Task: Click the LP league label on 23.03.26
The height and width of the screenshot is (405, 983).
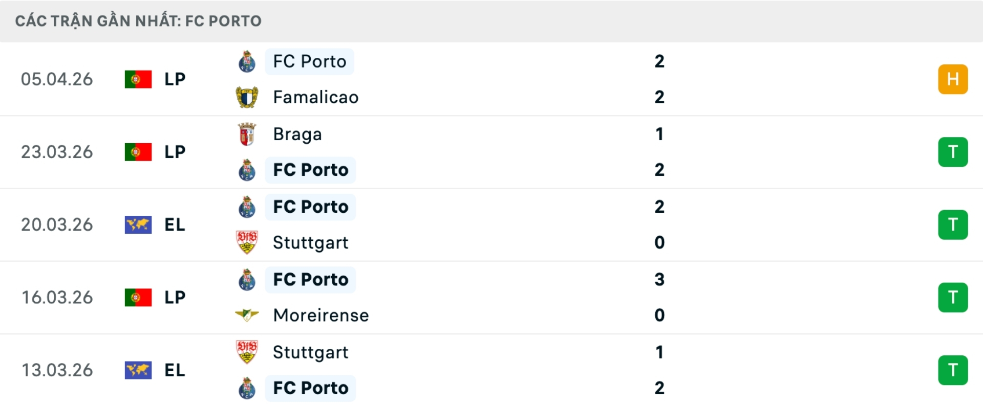Action: click(175, 152)
